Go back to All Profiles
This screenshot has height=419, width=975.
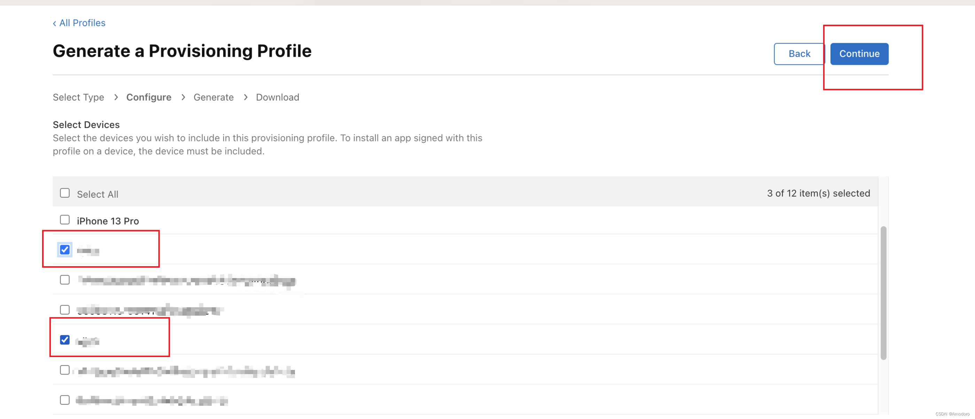[x=79, y=23]
